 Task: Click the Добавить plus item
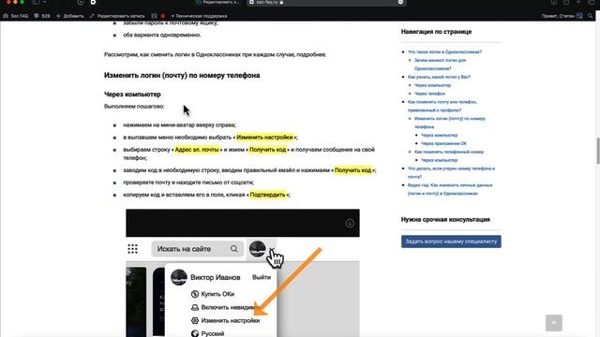tap(70, 16)
